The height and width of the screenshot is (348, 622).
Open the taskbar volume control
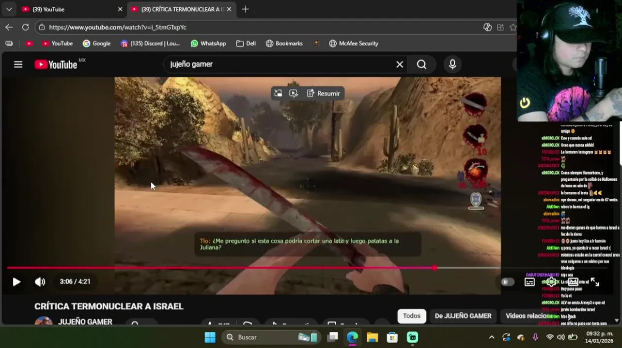pos(561,337)
